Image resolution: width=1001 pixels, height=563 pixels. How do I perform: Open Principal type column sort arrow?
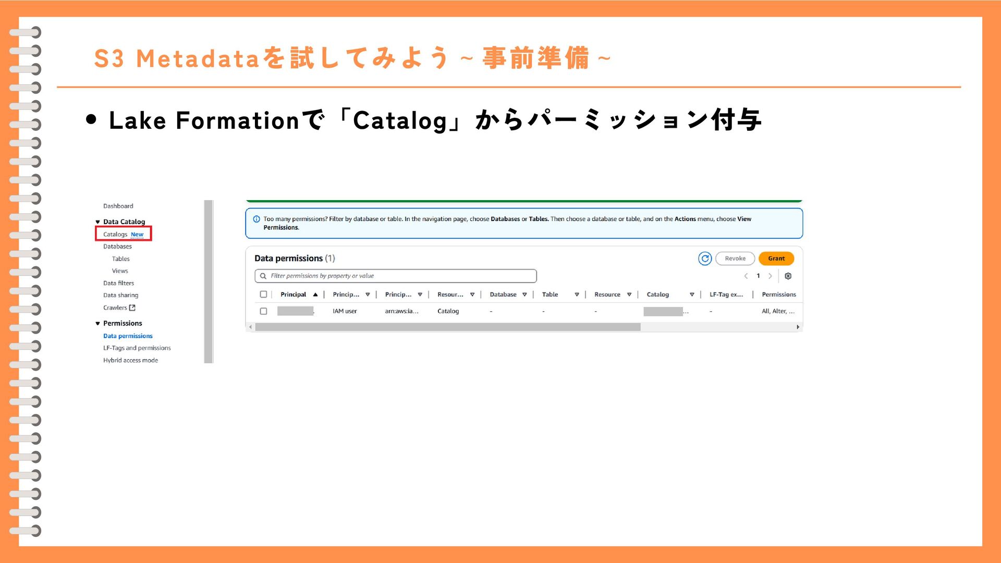point(368,295)
